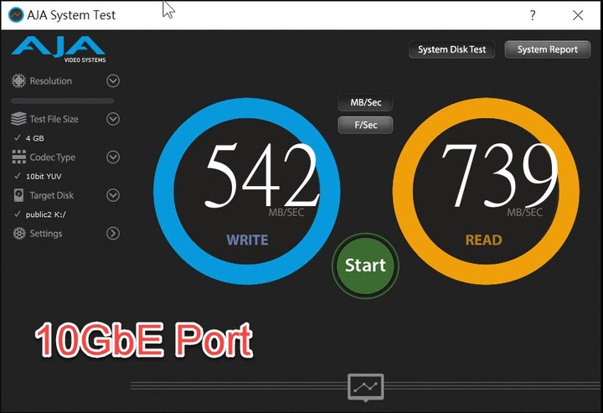Open the Settings panel arrow

[x=113, y=234]
